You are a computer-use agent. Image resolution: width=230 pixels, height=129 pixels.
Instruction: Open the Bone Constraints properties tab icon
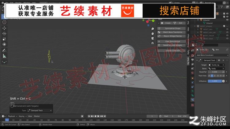[193, 100]
